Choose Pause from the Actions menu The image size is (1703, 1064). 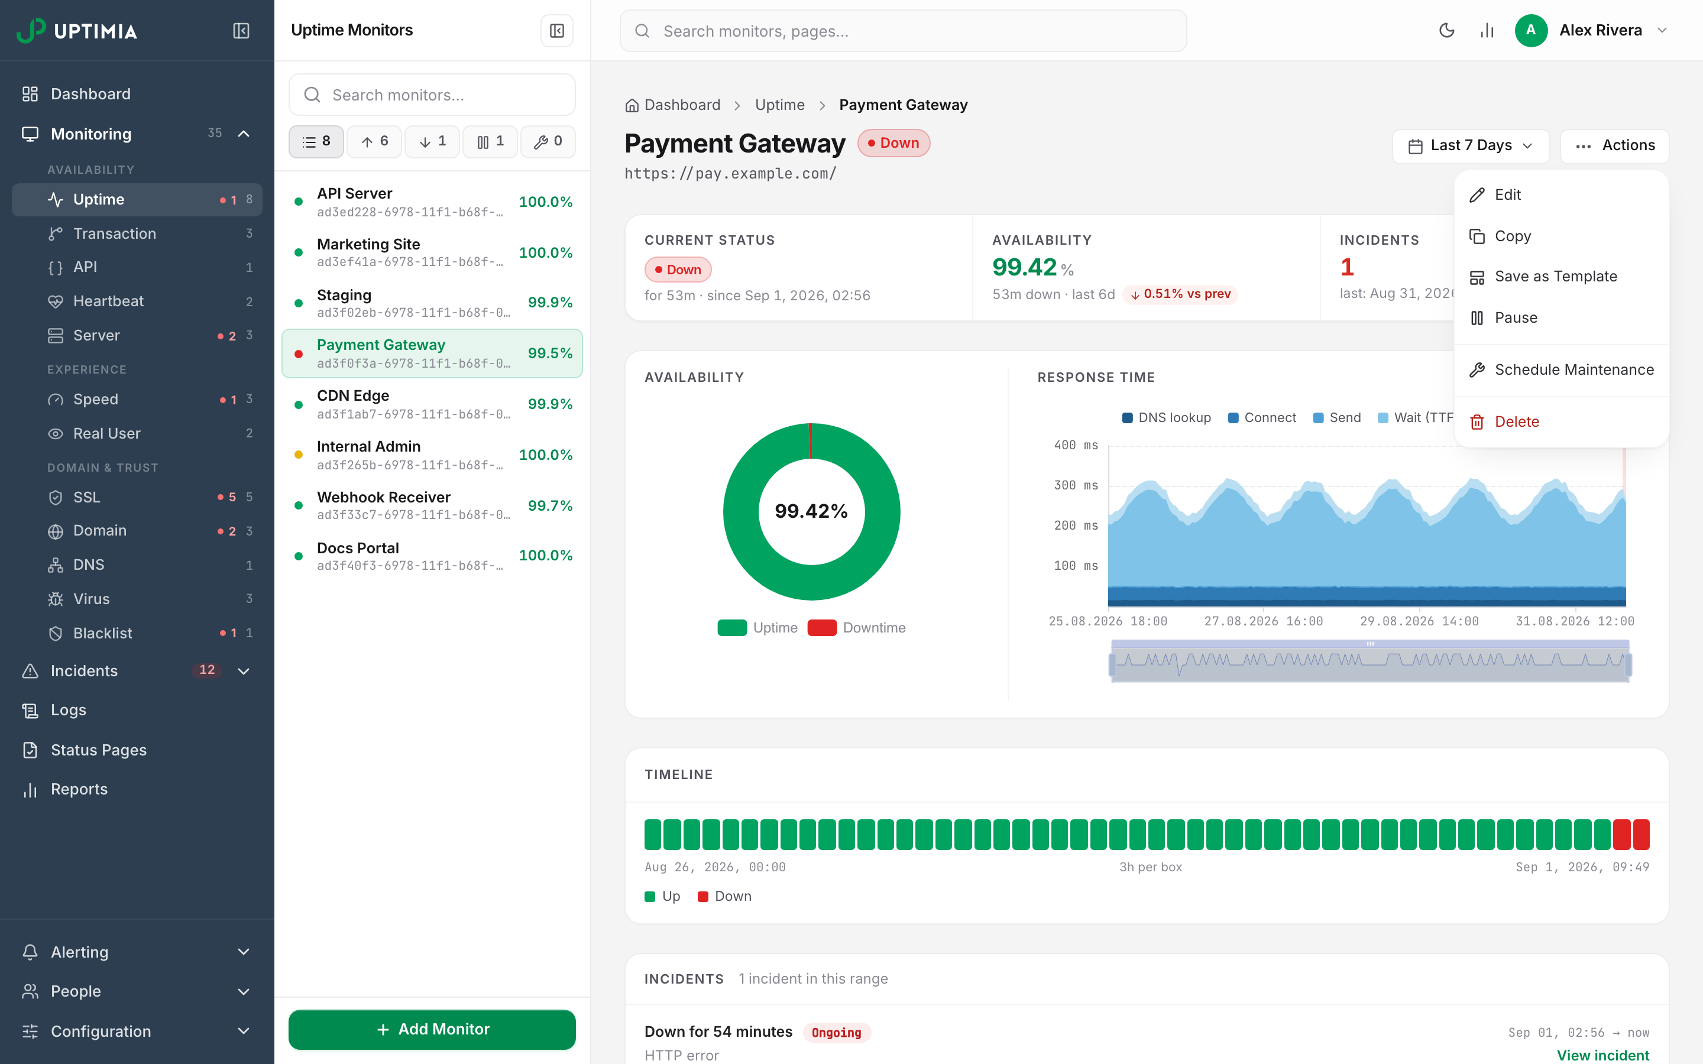tap(1562, 318)
